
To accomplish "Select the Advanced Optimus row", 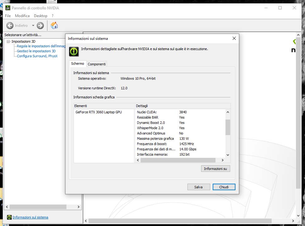I will [180, 133].
